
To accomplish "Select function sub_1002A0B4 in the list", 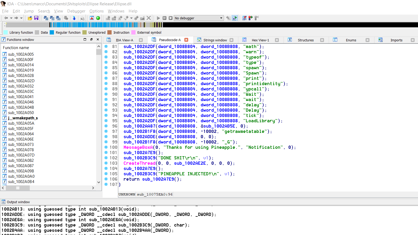I will pos(21,182).
